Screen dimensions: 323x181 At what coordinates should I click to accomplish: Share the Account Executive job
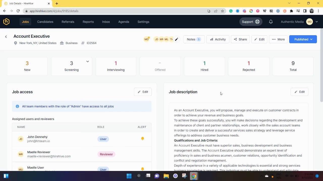pyautogui.click(x=240, y=39)
